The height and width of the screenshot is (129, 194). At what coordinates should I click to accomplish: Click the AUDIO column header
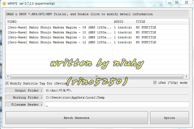click(x=123, y=22)
